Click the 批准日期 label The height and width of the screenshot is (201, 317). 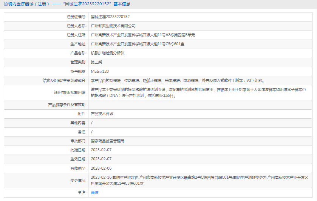(x=78, y=150)
